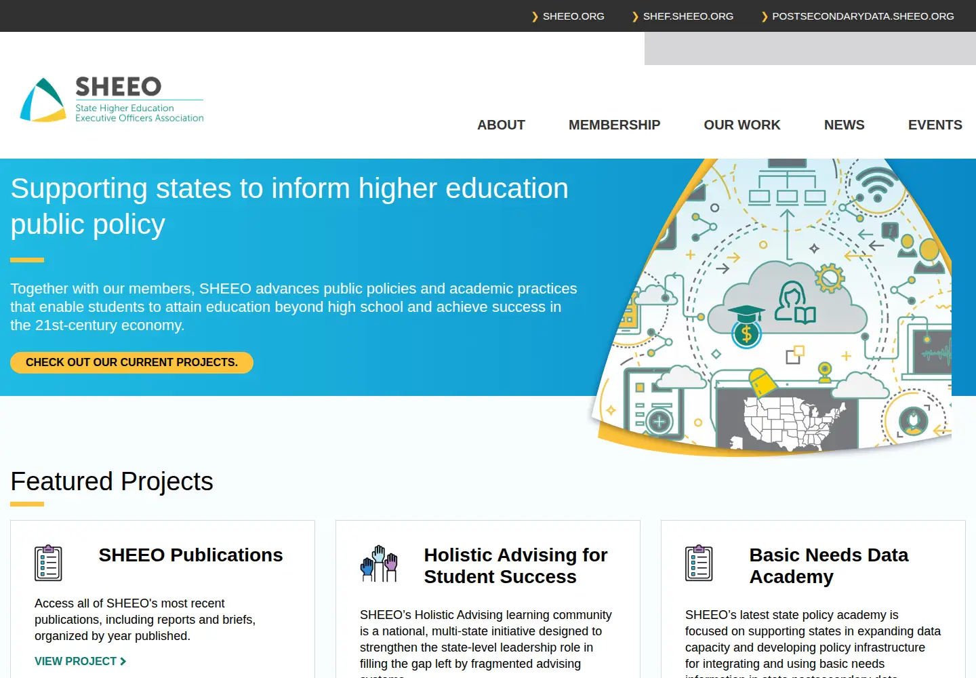Screen dimensions: 976x678
Task: Click the gray search field below the top bar
Action: coord(810,48)
